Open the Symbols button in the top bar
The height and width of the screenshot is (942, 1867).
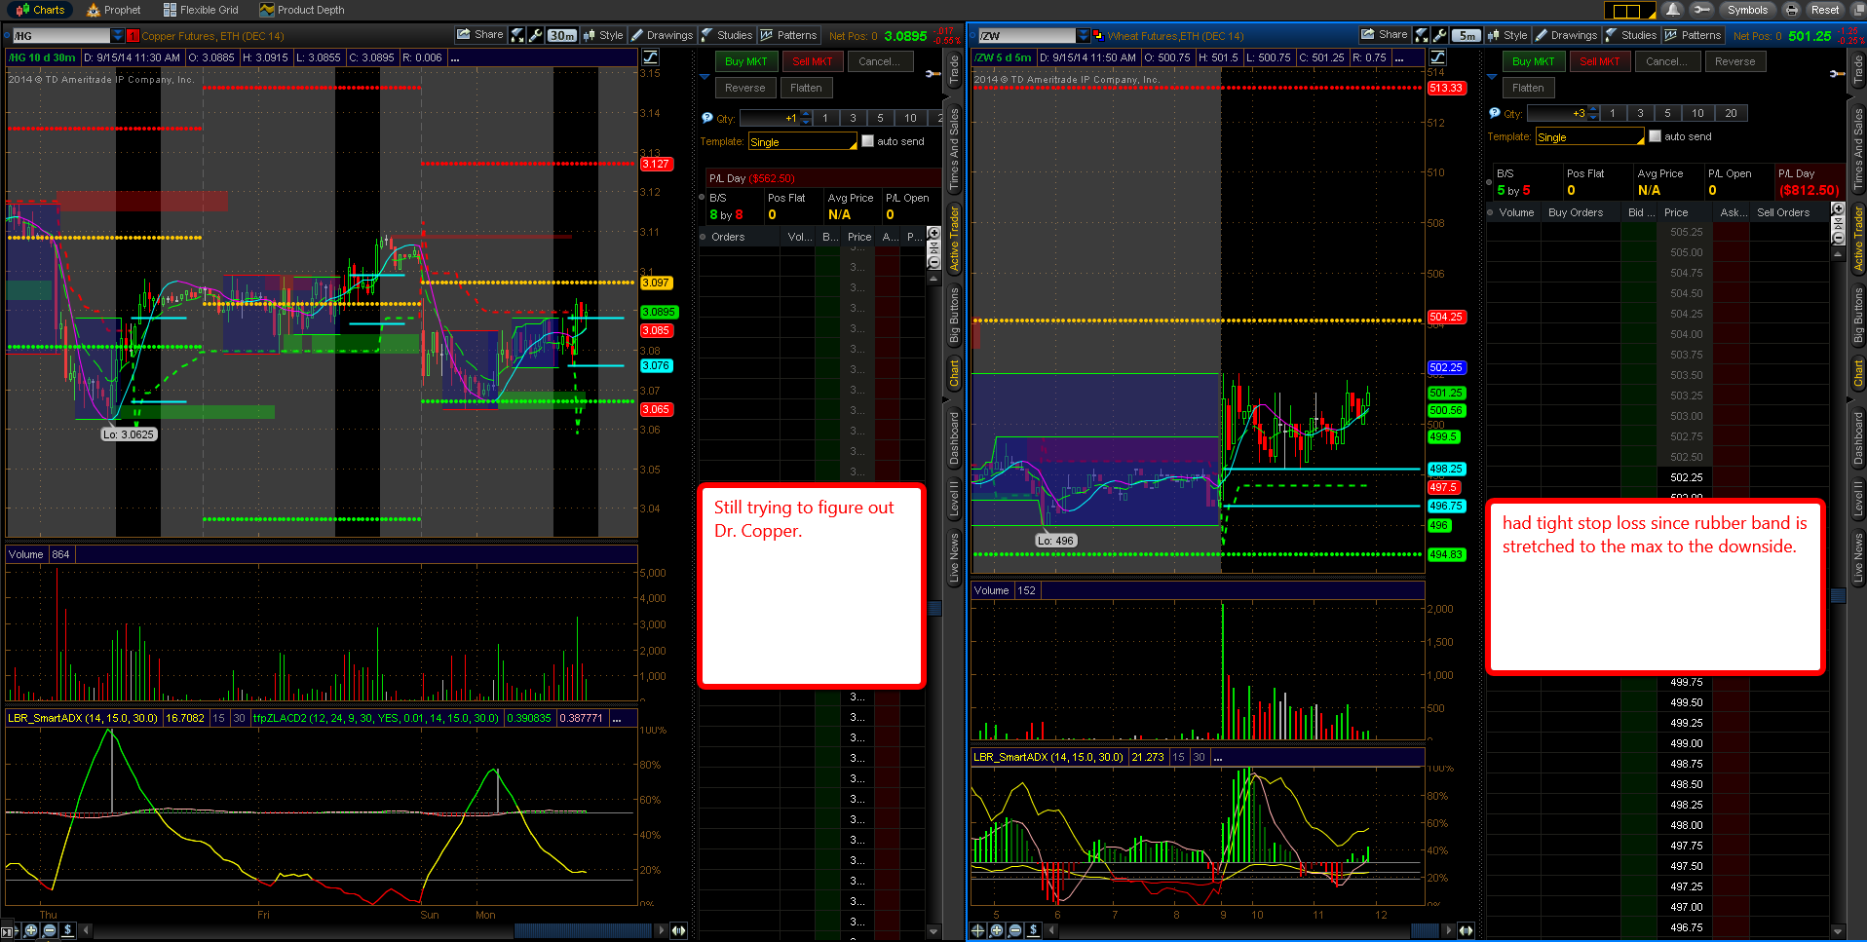point(1746,10)
